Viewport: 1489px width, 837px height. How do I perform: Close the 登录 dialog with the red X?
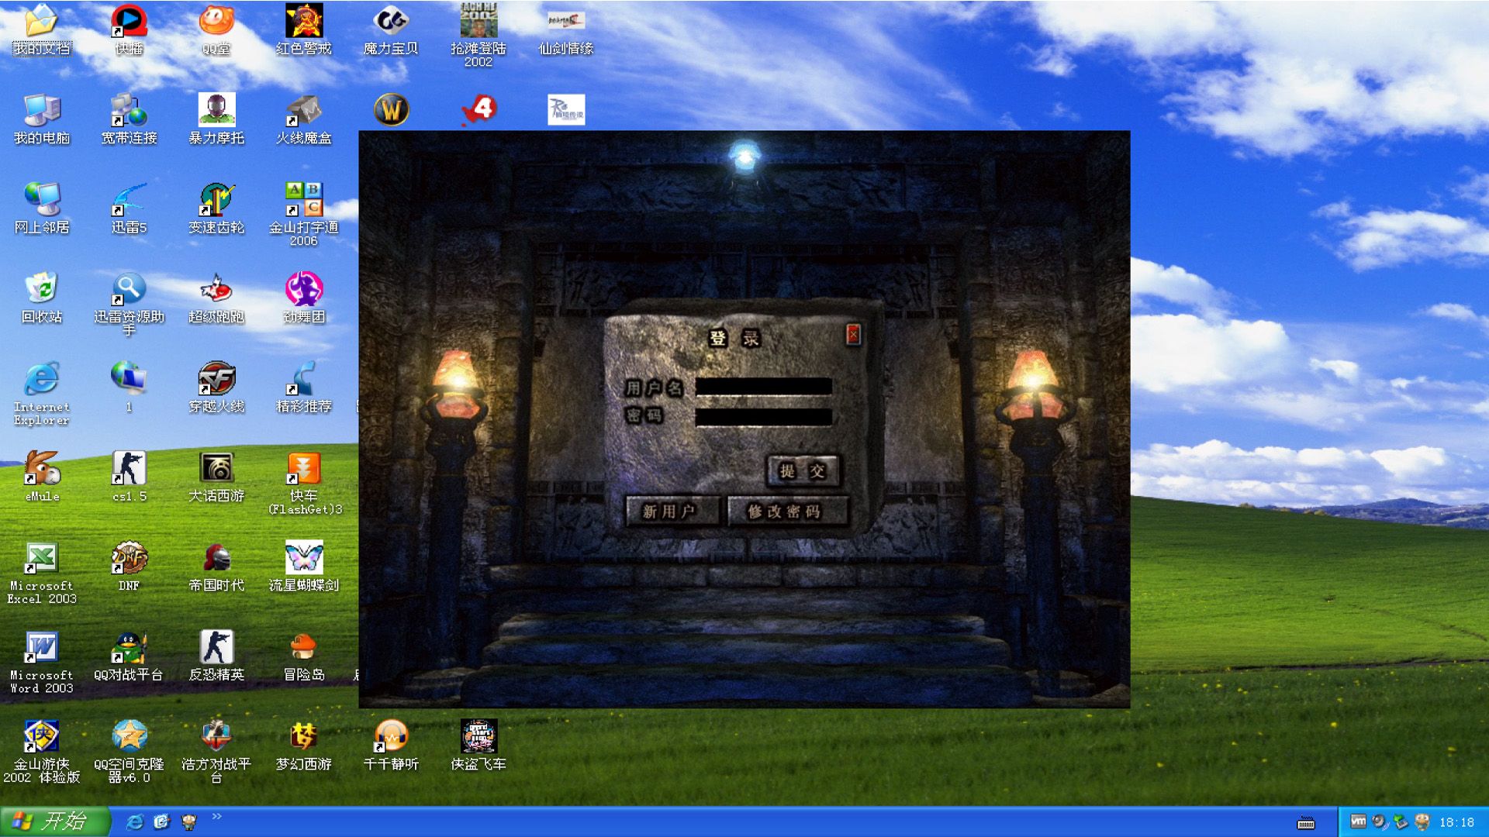coord(853,334)
